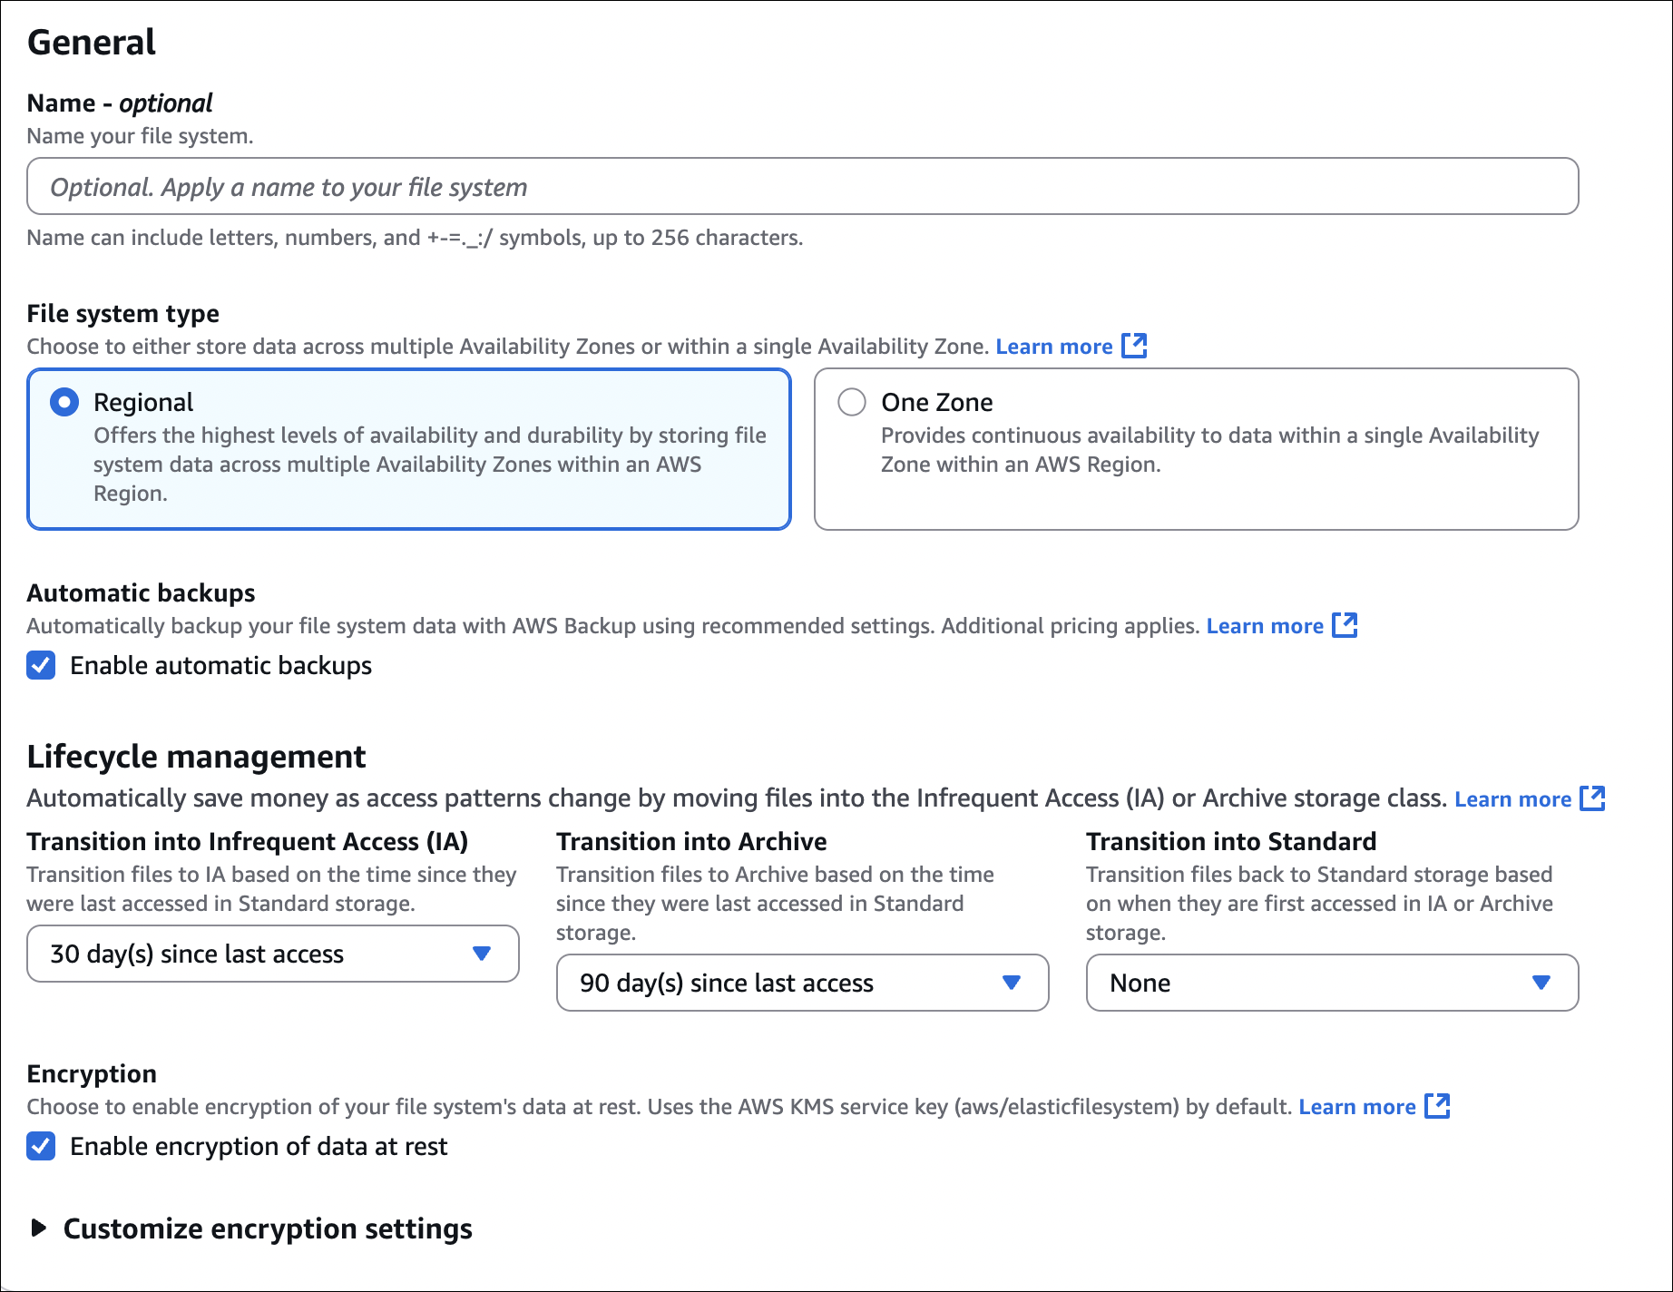Select the Regional radio button
This screenshot has height=1292, width=1673.
point(64,402)
